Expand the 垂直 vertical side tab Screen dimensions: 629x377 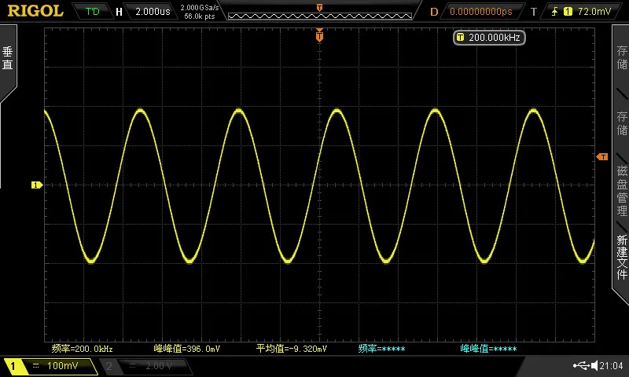click(8, 58)
